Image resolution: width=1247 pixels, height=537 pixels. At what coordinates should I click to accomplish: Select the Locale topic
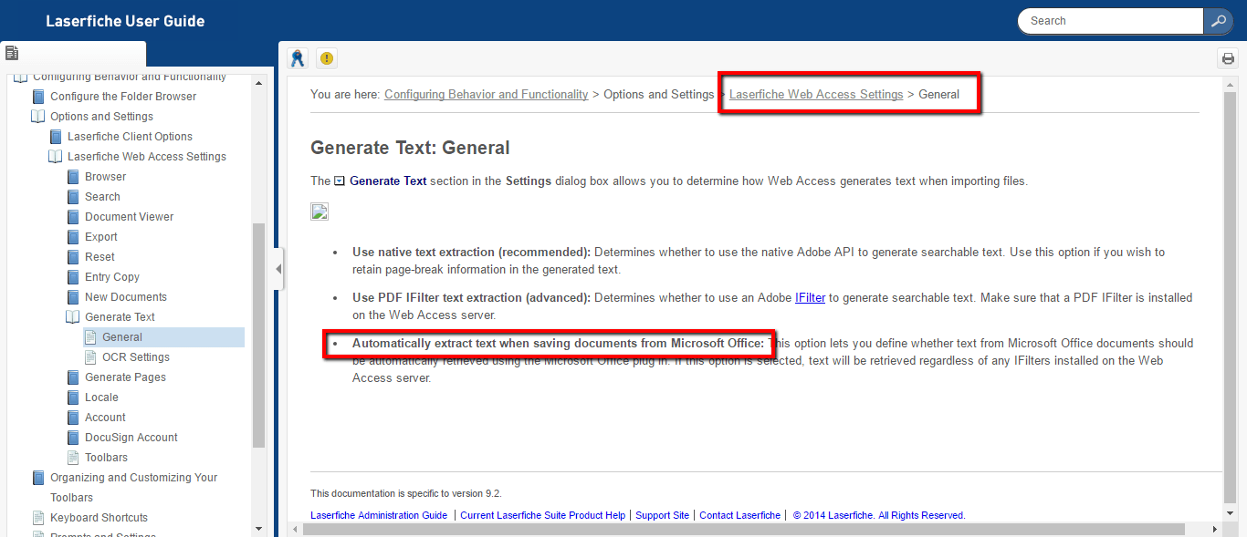click(101, 398)
